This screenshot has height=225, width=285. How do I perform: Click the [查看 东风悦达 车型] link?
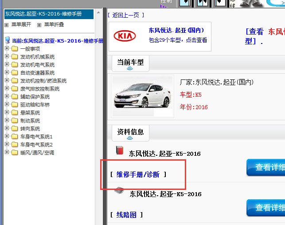tap(265, 36)
